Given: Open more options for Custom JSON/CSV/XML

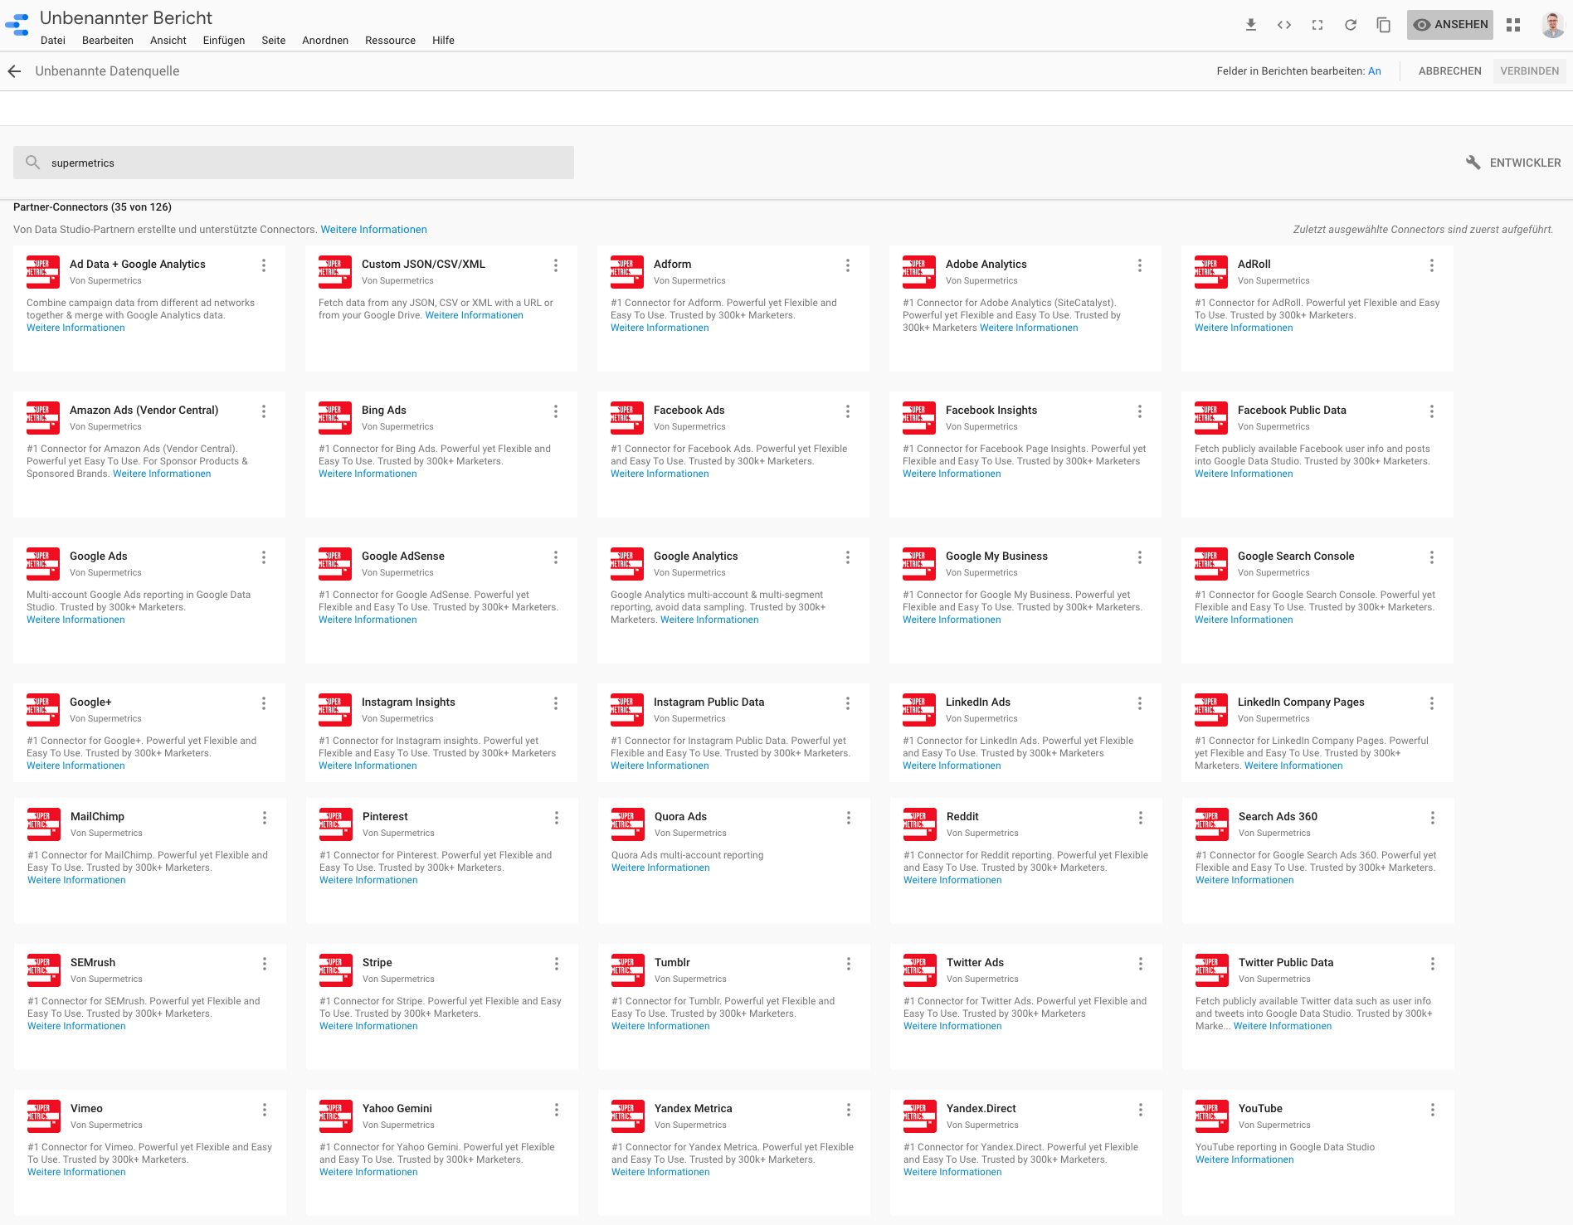Looking at the screenshot, I should [x=556, y=265].
